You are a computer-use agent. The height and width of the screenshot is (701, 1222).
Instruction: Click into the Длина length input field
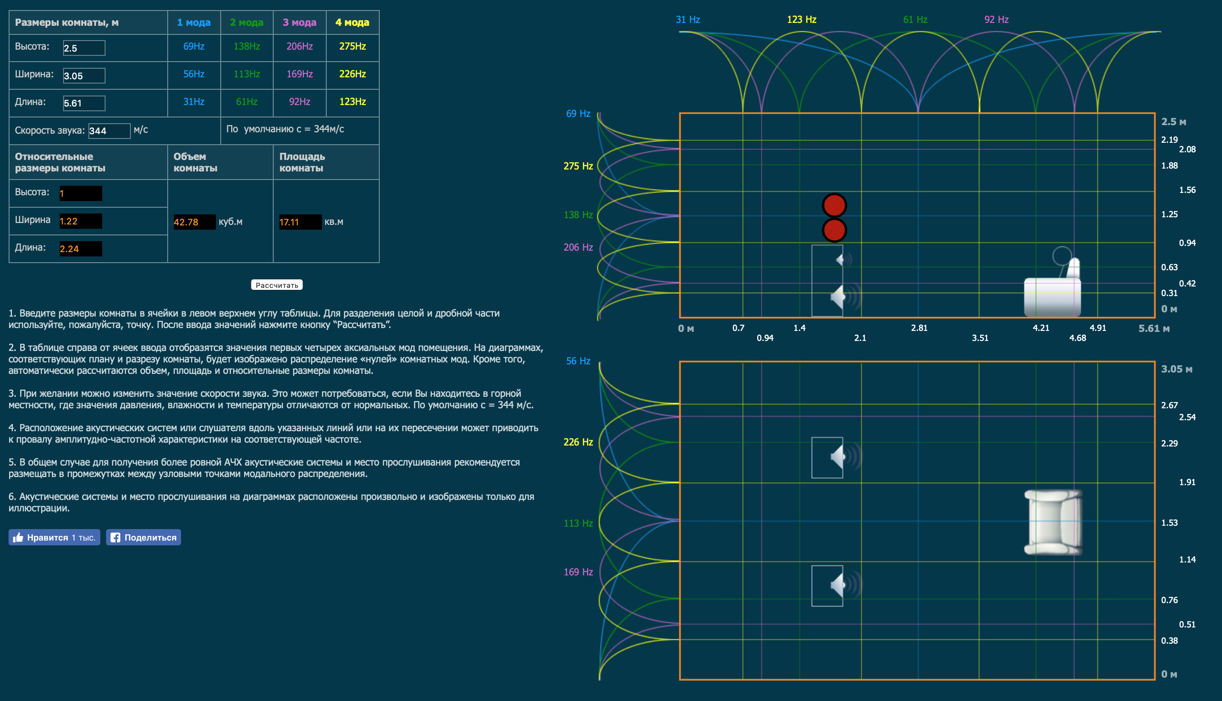point(84,103)
